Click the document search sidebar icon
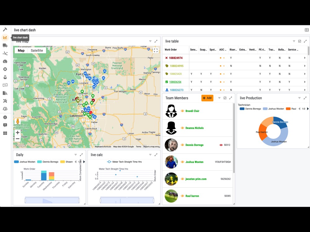This screenshot has height=232, width=310. 5,93
